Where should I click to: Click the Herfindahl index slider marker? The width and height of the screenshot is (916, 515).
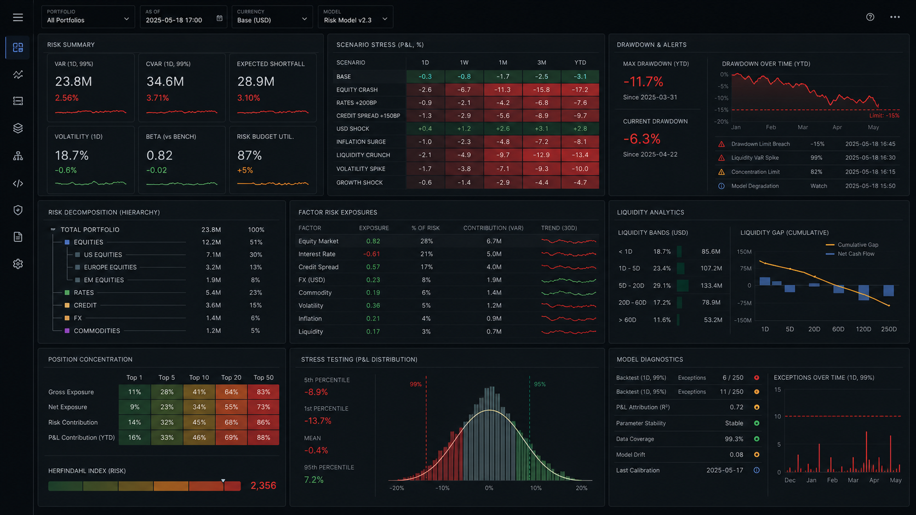pos(223,481)
